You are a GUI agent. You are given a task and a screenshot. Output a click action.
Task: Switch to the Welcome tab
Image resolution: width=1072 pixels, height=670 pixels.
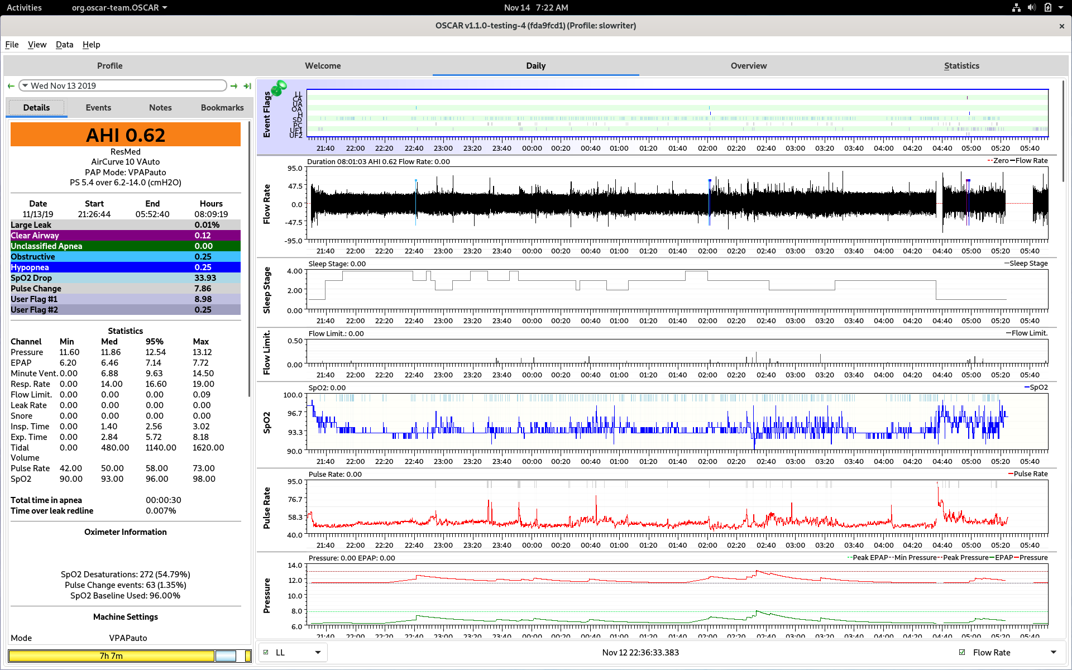323,66
